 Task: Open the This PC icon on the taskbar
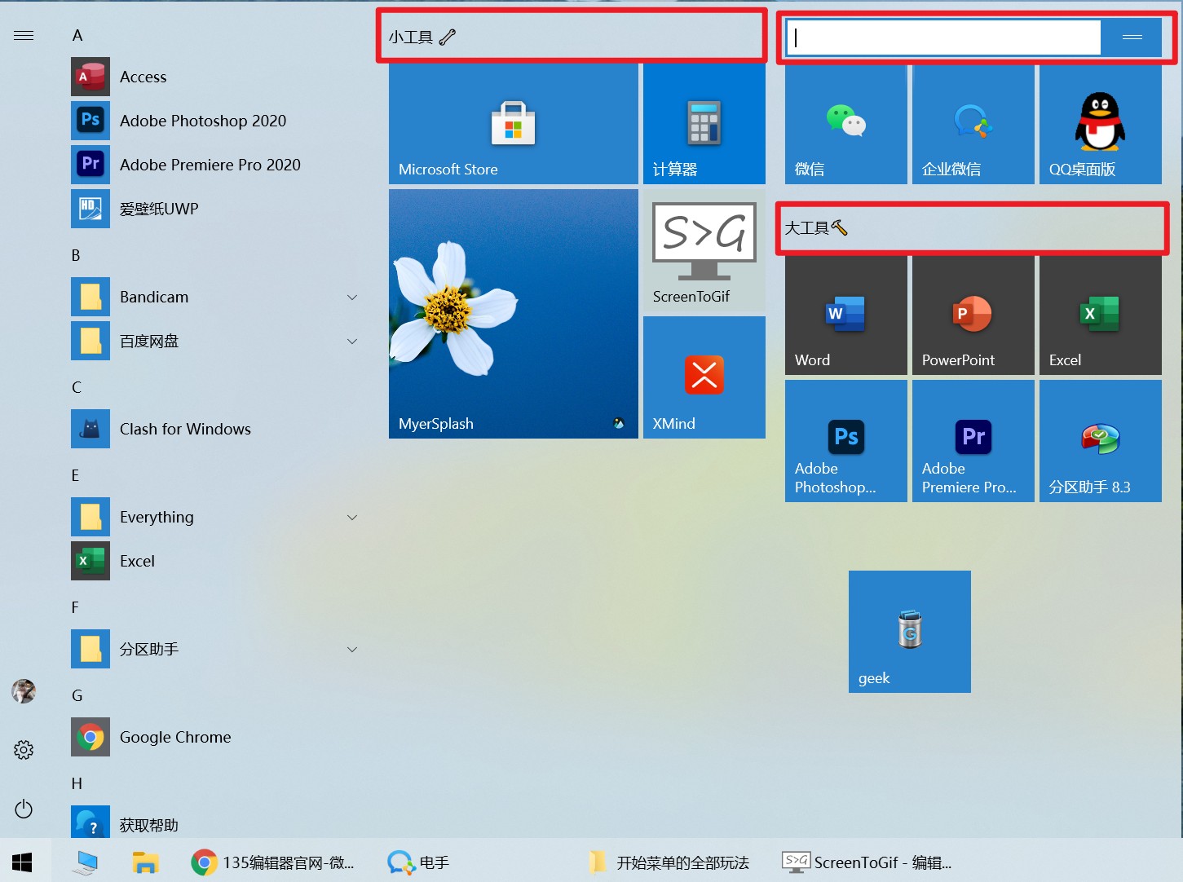click(x=85, y=862)
